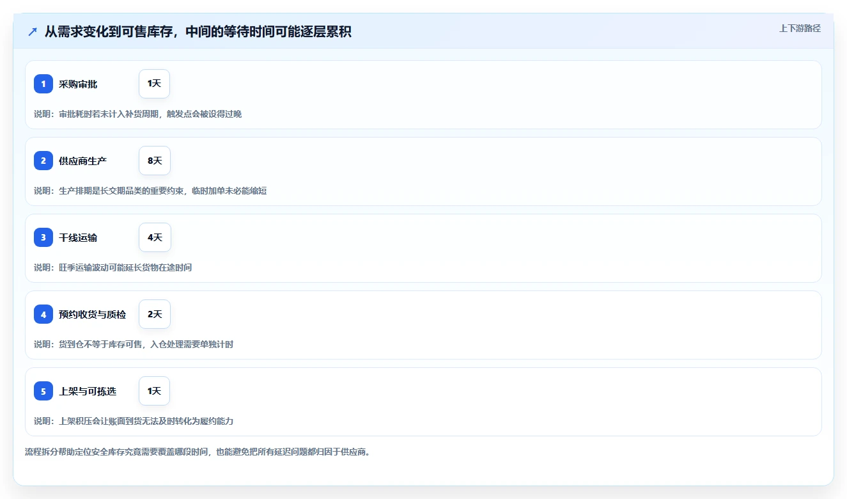Viewport: 847px width, 499px height.
Task: Select the 4天 duration chip for 干线运输
Action: pyautogui.click(x=155, y=237)
